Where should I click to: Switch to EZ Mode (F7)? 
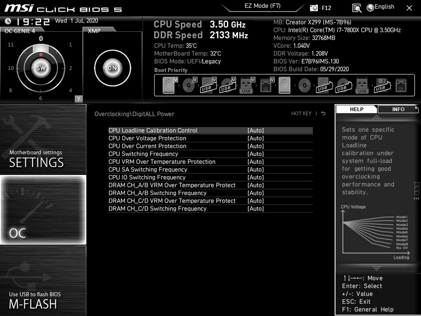pyautogui.click(x=262, y=6)
